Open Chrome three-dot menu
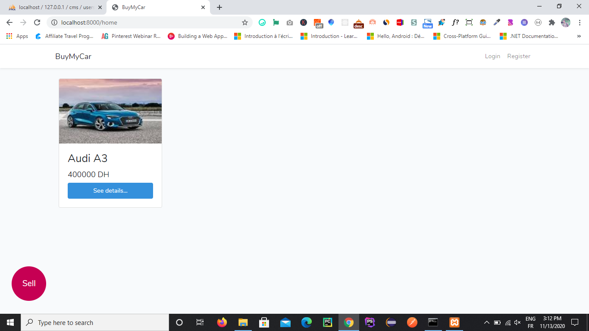This screenshot has height=331, width=589. click(x=579, y=22)
